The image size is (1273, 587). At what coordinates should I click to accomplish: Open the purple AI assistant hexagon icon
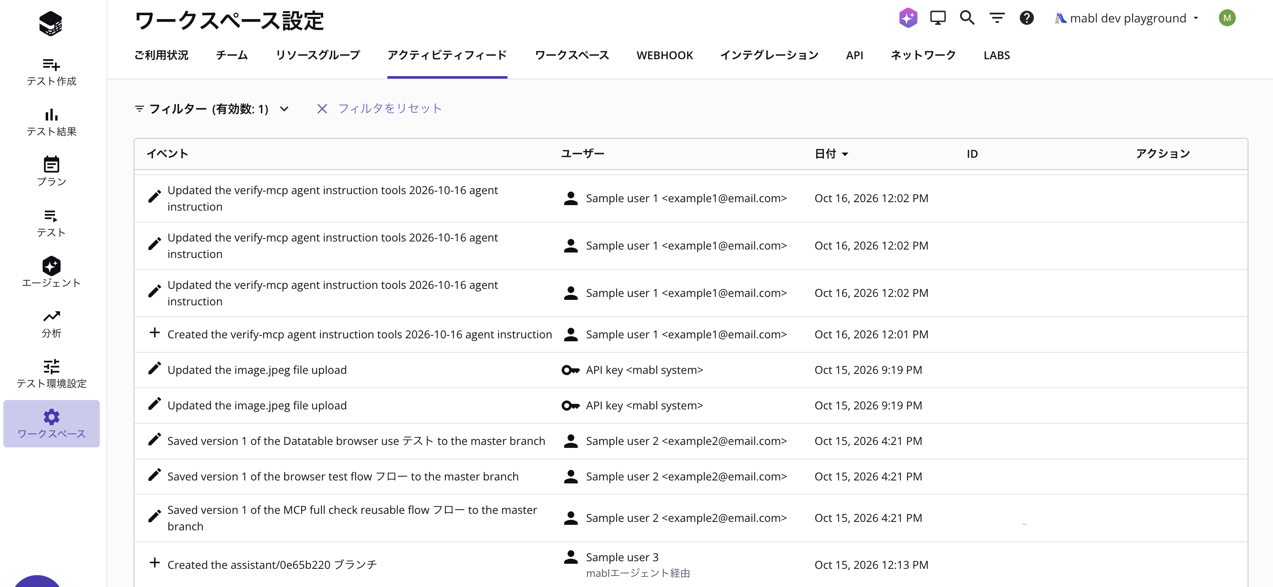(908, 18)
